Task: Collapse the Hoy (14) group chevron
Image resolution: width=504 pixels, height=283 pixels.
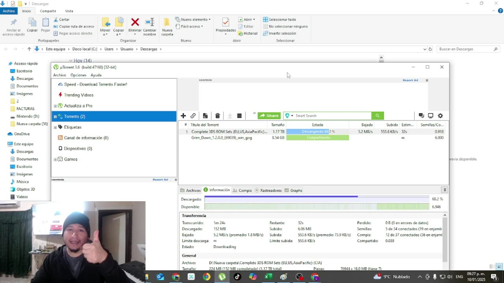Action: 70,61
